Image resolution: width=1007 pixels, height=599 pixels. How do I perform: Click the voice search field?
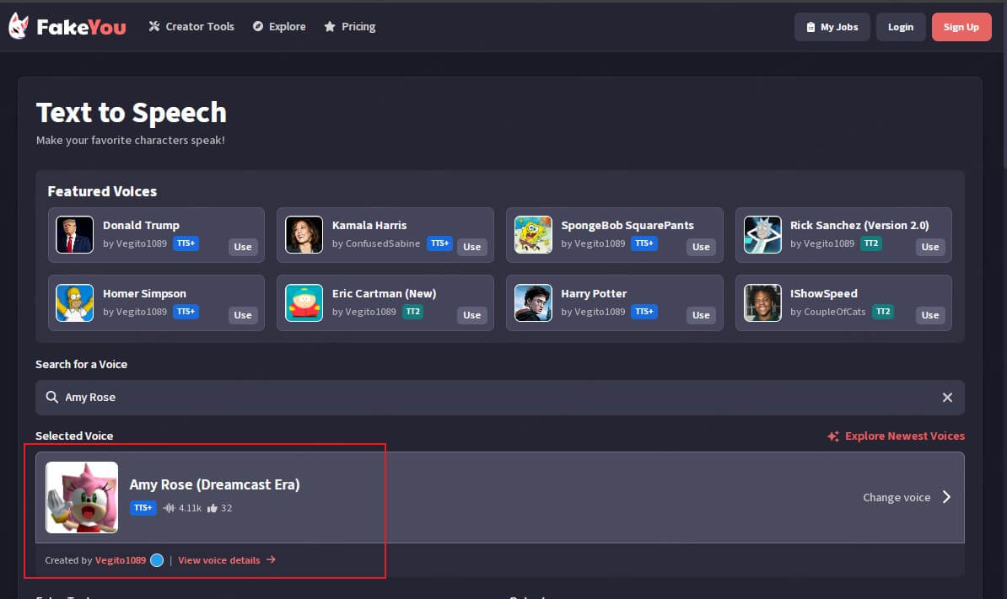(x=499, y=398)
